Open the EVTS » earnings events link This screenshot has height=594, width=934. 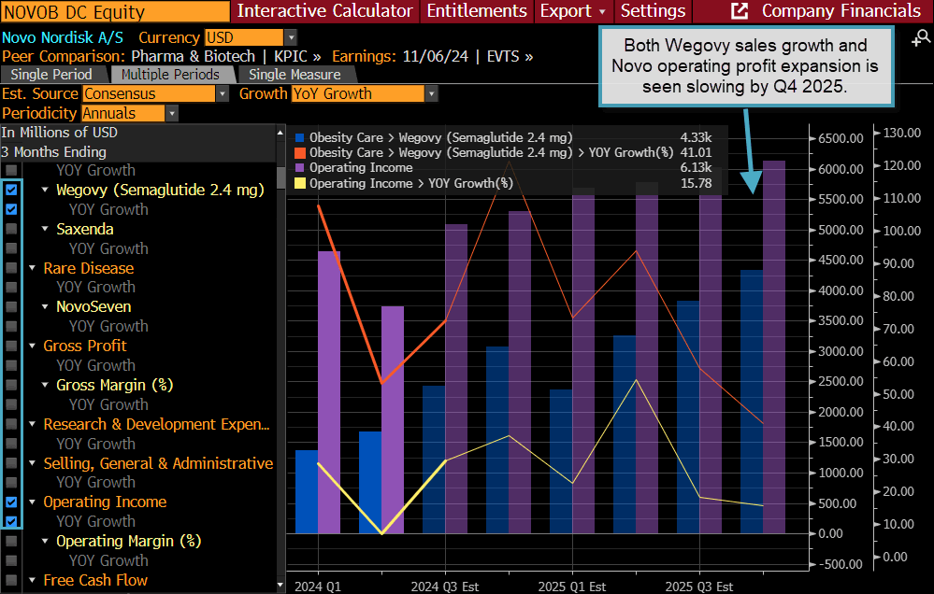[510, 57]
